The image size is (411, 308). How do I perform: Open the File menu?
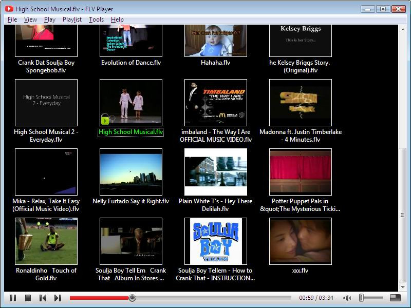(x=12, y=20)
